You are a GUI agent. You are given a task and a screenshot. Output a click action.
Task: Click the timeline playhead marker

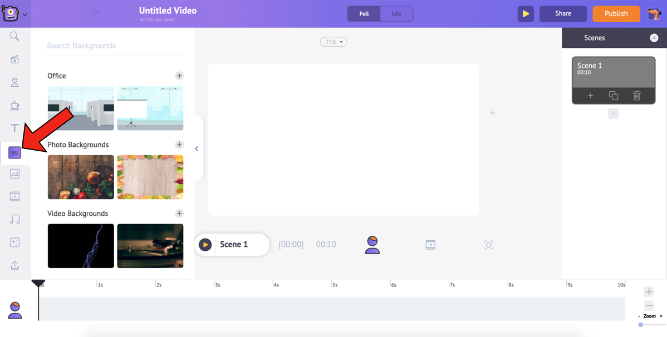(x=38, y=283)
